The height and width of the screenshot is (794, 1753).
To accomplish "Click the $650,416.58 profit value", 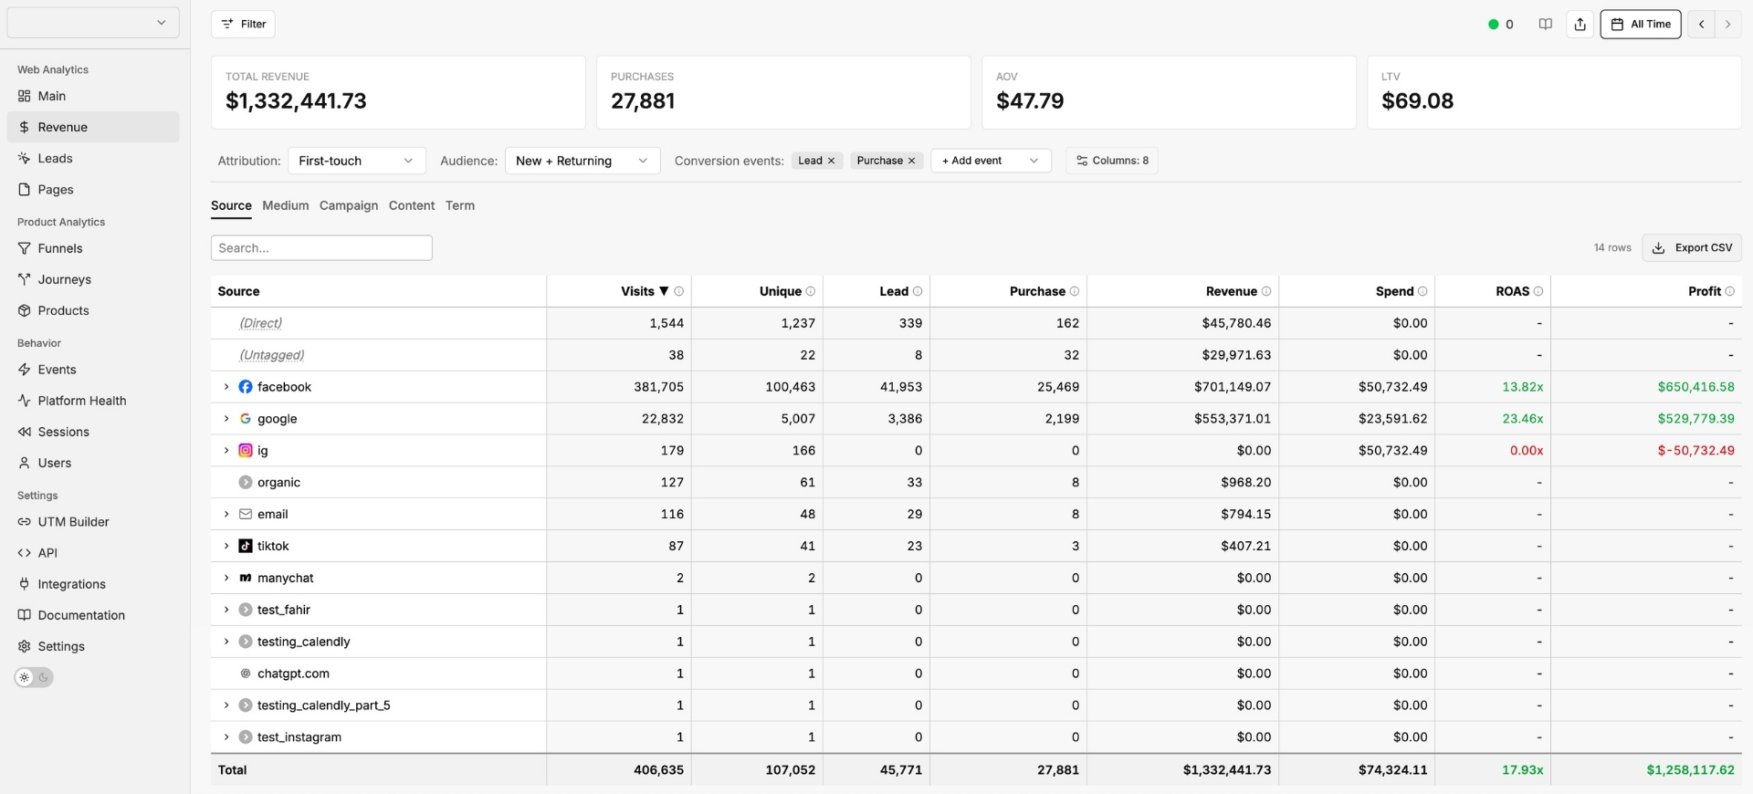I will pyautogui.click(x=1695, y=387).
